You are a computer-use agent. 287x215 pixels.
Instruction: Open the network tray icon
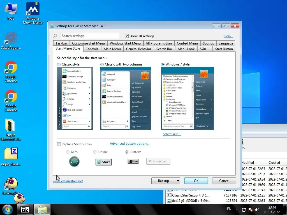click(244, 210)
